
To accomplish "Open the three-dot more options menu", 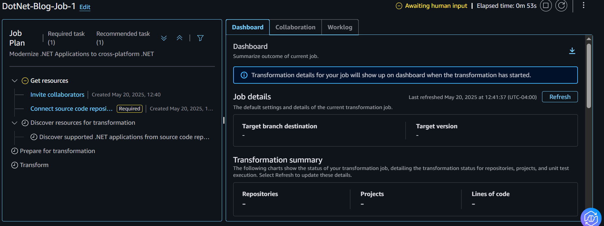I will (583, 5).
